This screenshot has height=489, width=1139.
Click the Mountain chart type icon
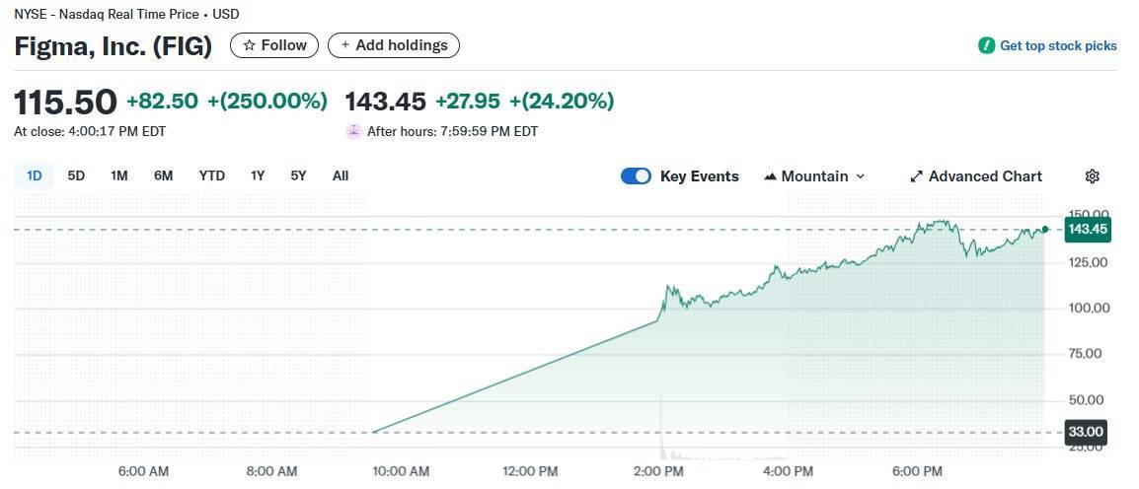[x=770, y=176]
